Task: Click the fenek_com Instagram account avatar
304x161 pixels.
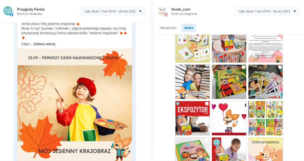Action: pos(163,11)
